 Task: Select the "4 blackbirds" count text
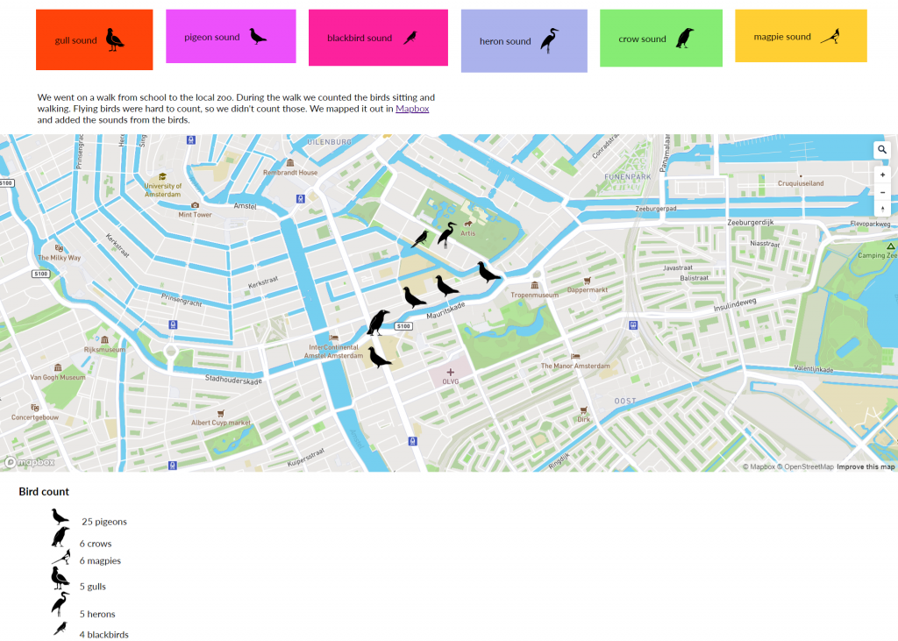pos(104,635)
